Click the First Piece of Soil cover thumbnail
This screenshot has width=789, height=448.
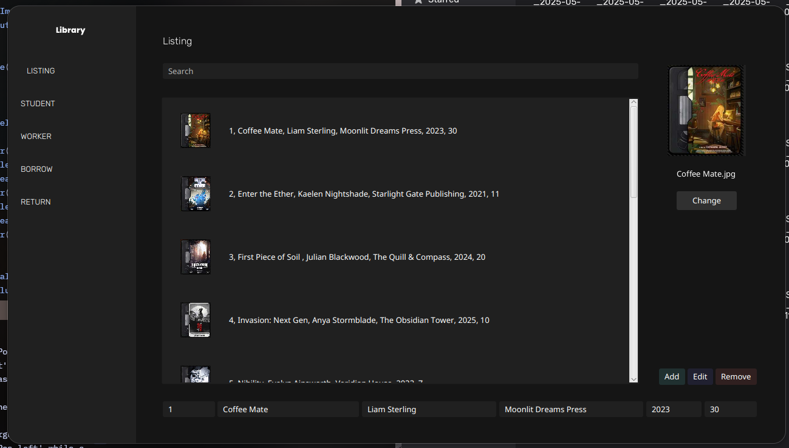click(196, 257)
